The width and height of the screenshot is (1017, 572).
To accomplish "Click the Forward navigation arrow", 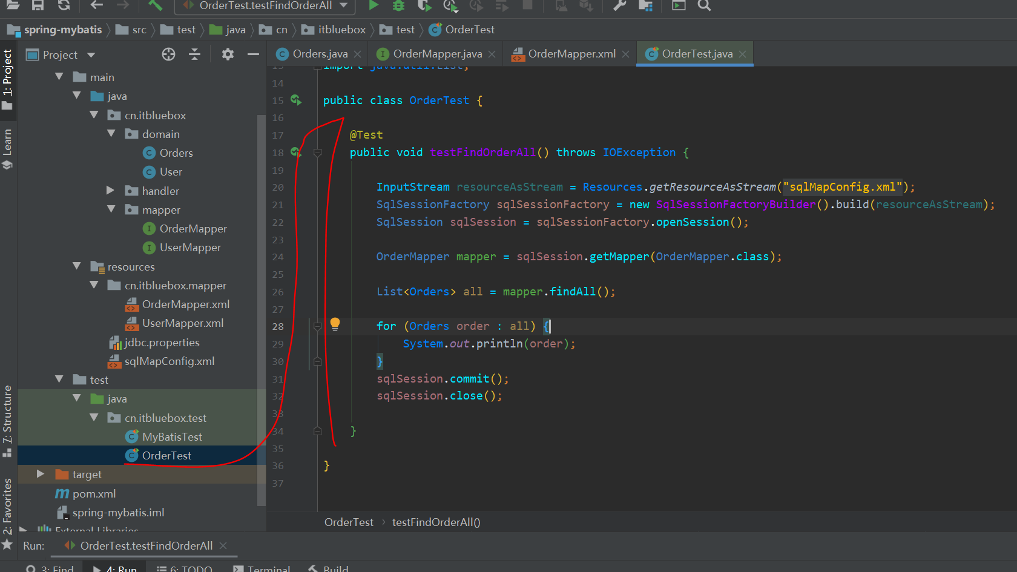I will click(x=123, y=5).
